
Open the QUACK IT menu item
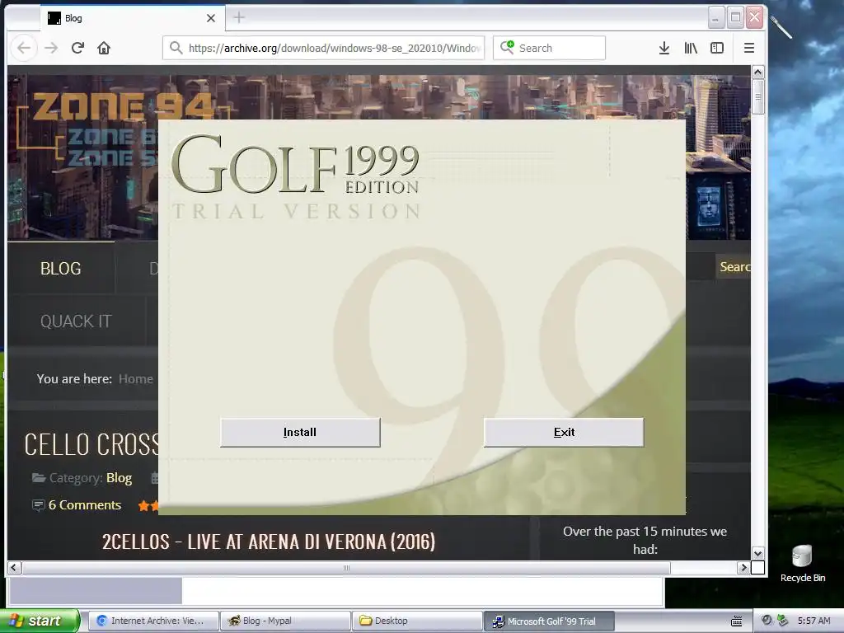pos(76,321)
